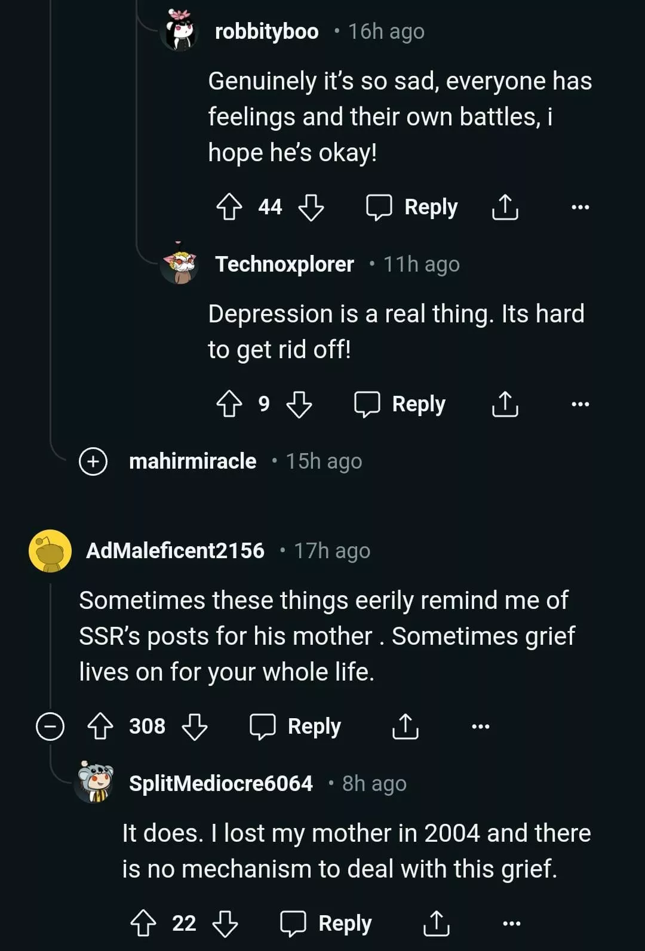Upvote robbityboo's comment
Screen dimensions: 645x951
tap(229, 207)
